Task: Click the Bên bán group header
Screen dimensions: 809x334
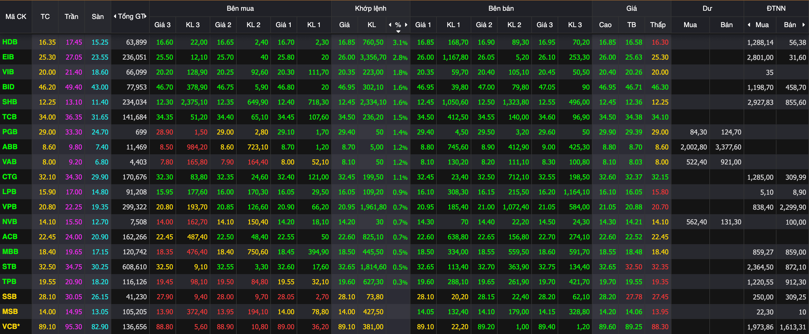Action: (501, 8)
